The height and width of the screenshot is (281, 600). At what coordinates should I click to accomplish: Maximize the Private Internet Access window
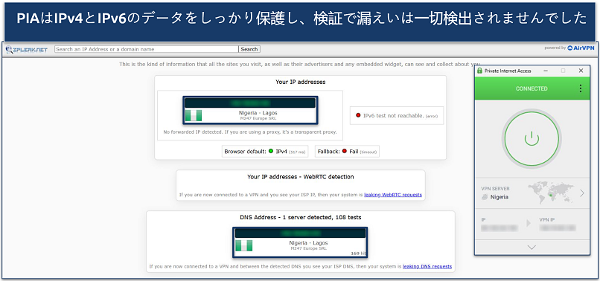(563, 71)
